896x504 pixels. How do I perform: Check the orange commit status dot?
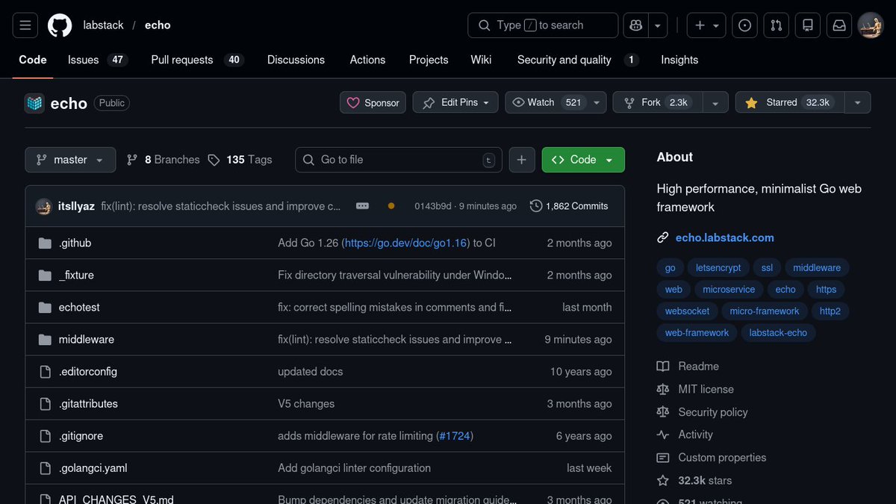[391, 206]
